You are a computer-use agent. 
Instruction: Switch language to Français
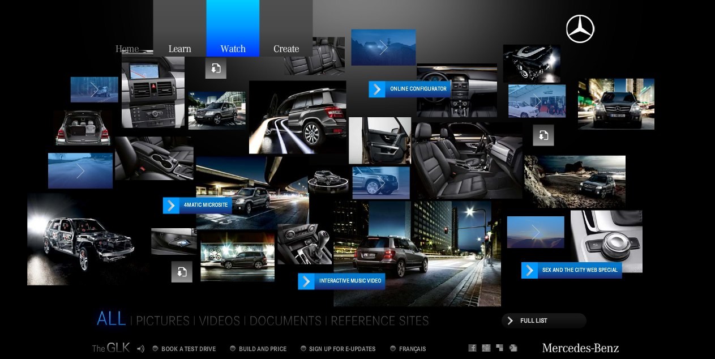(408, 349)
